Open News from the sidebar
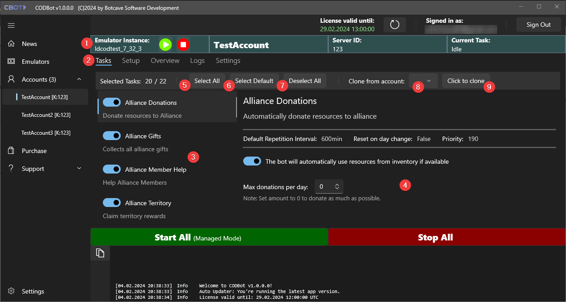The image size is (566, 302). [x=30, y=44]
